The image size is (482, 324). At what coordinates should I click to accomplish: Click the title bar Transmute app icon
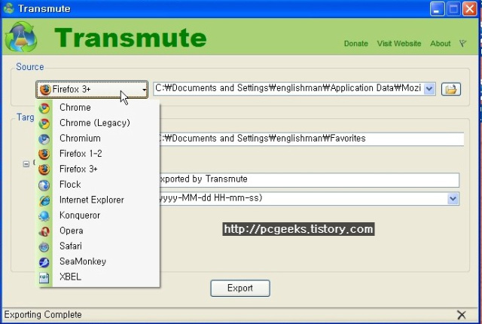8,8
